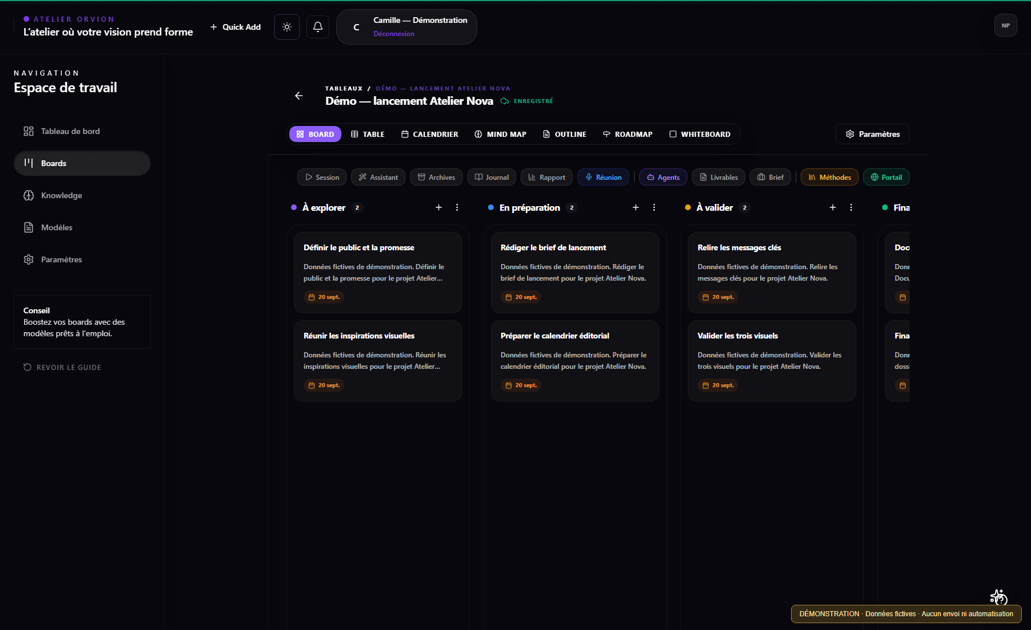Start a Session from the toolbar

pyautogui.click(x=322, y=178)
